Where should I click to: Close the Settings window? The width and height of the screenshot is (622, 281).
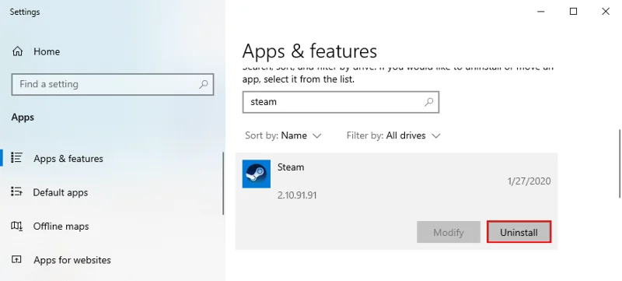(606, 12)
